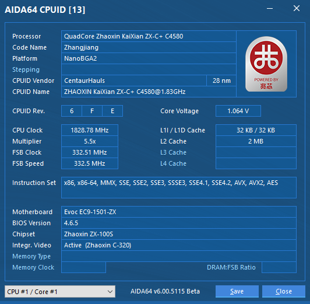This screenshot has height=304, width=310.
Task: Click the CPU Clock 1828.78 MHz value
Action: click(90, 130)
